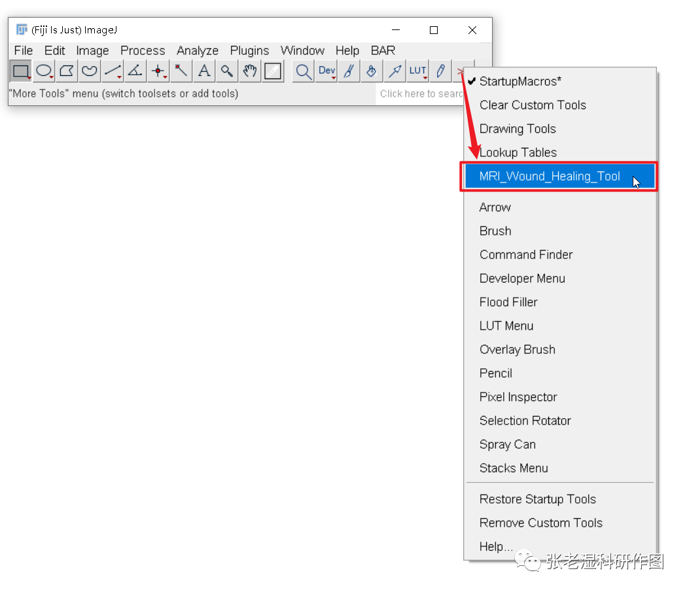Choose Pencil in the popup list
687x592 pixels.
tap(560, 373)
